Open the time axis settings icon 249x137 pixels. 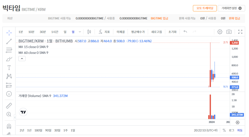[238, 122]
